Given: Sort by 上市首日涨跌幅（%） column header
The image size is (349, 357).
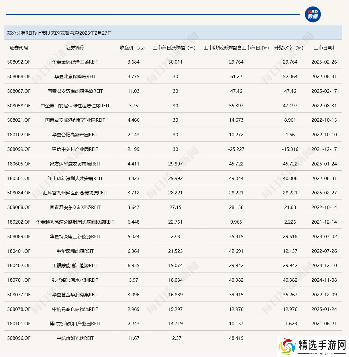Looking at the screenshot, I should (174, 48).
